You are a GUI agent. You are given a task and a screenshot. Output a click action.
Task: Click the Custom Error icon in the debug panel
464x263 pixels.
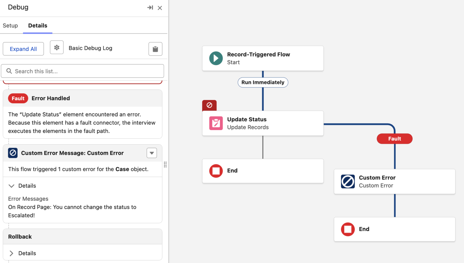tap(13, 153)
